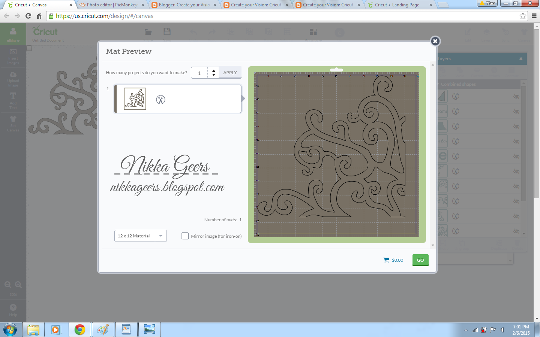Enable Mirror image for iron-on

185,236
